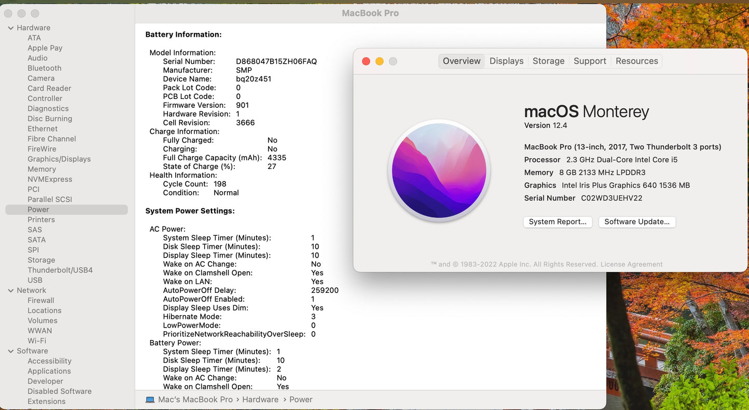The height and width of the screenshot is (410, 749).
Task: Select Wi-Fi under Network
Action: [x=37, y=341]
